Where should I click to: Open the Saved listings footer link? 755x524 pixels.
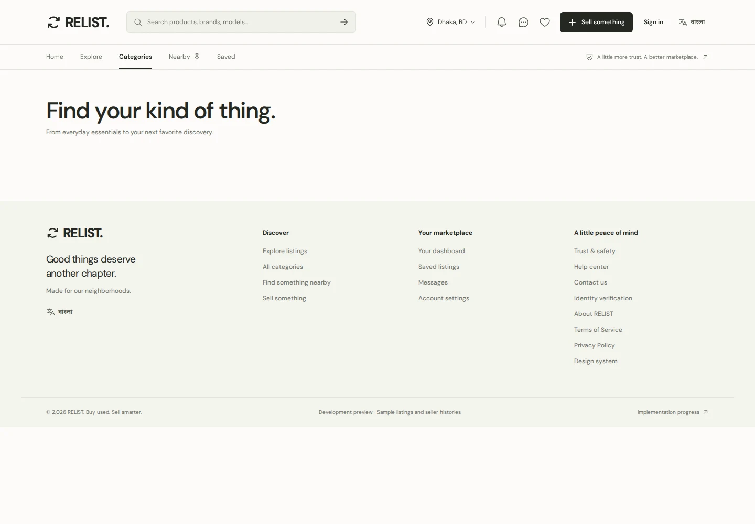tap(439, 267)
